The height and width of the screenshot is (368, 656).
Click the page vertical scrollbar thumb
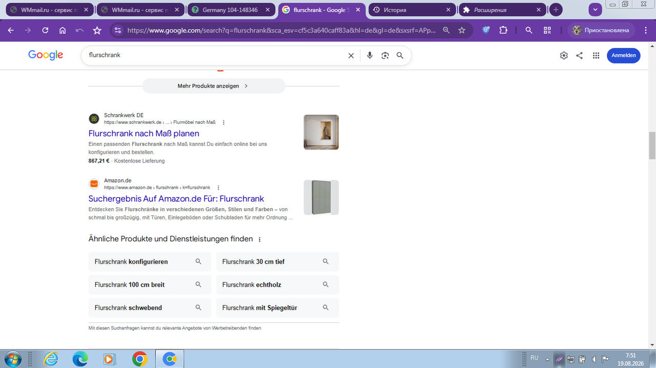(652, 145)
